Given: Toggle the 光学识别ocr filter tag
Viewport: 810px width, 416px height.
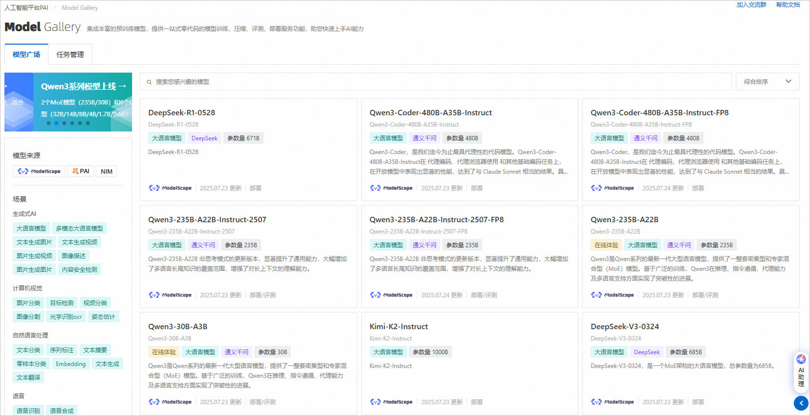Looking at the screenshot, I should coord(66,316).
